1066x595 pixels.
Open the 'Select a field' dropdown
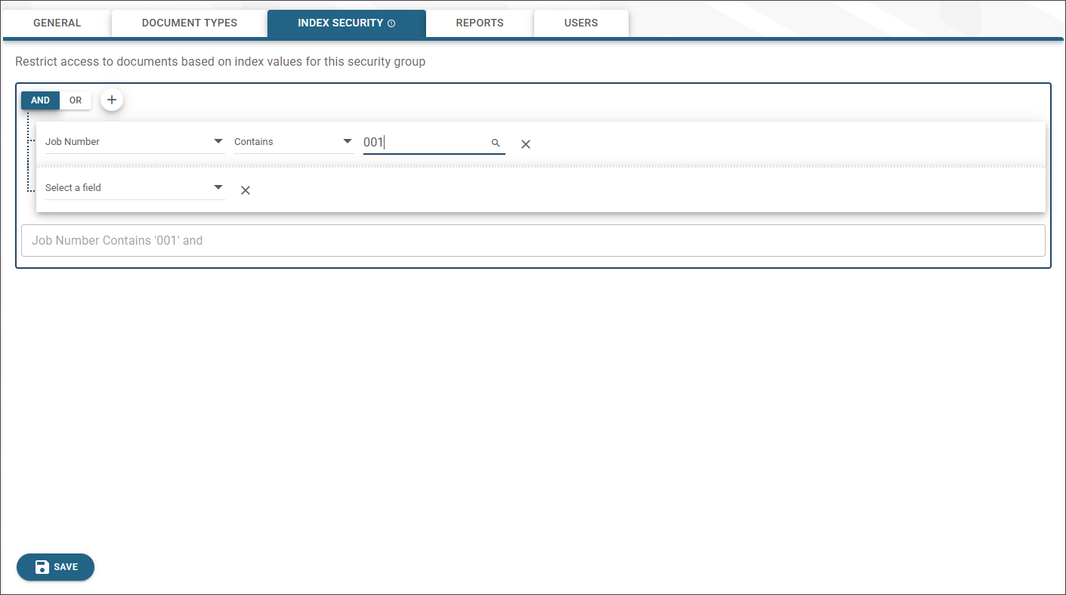(135, 188)
